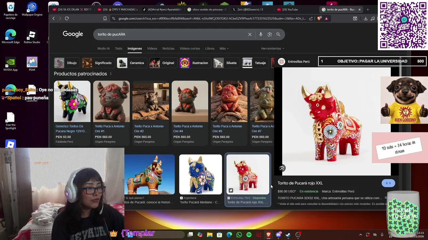Image resolution: width=428 pixels, height=240 pixels.
Task: Open the Microsoft Edge desktop shortcut
Action: (11, 37)
